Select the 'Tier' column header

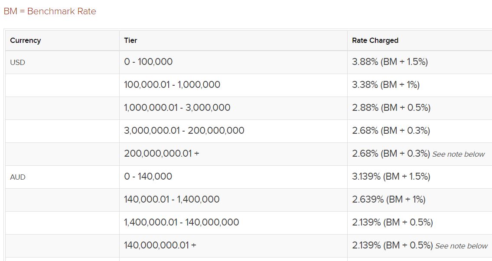[130, 40]
